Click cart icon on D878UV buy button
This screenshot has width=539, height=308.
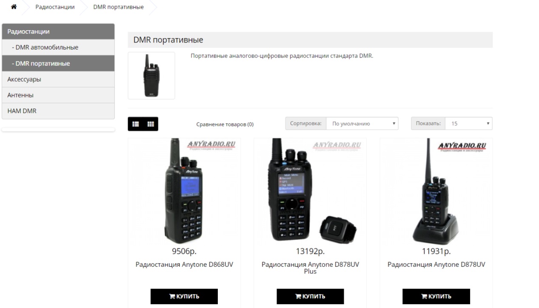click(425, 297)
